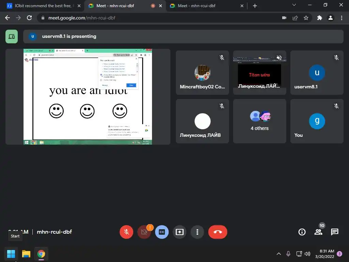
Task: Open Meeting details info icon
Action: click(x=302, y=232)
